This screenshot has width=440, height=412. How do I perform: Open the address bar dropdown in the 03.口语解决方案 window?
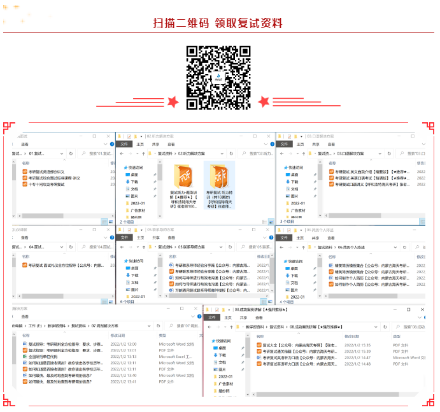coord(380,153)
